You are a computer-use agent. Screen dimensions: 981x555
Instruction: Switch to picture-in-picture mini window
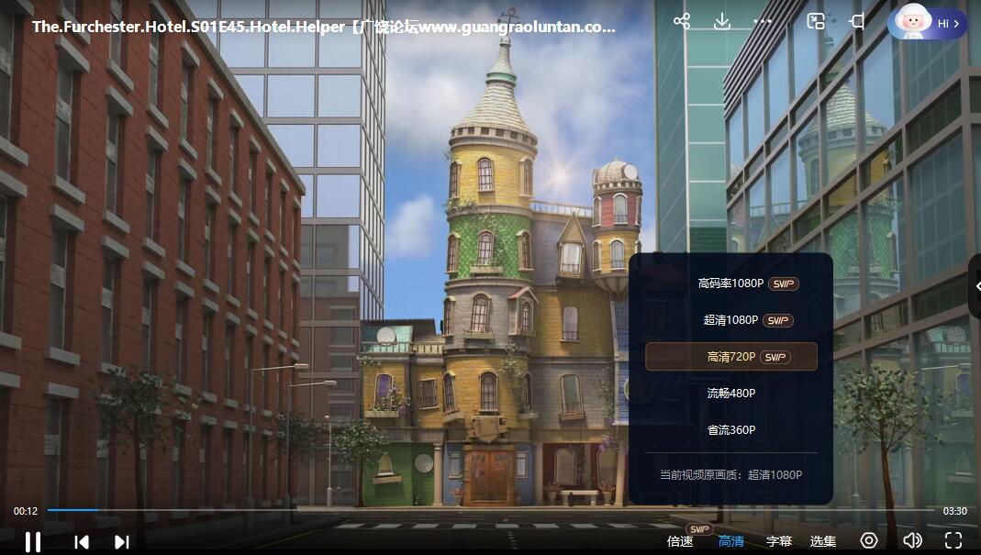click(x=816, y=21)
